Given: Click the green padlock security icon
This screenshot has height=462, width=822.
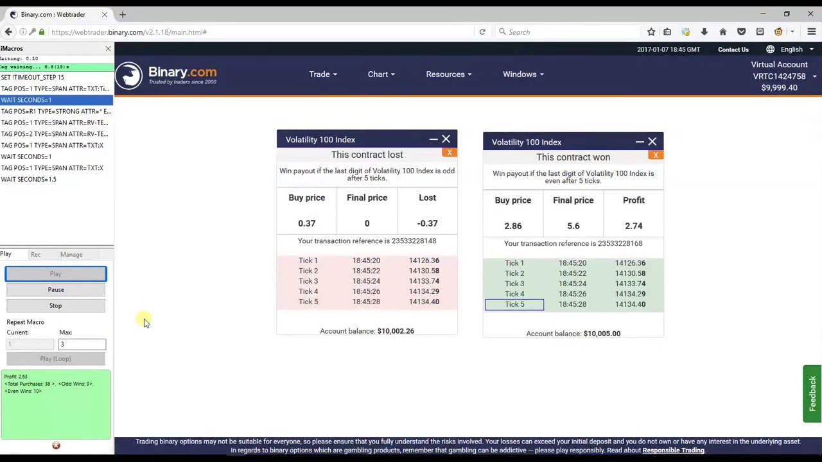Looking at the screenshot, I should [x=42, y=32].
